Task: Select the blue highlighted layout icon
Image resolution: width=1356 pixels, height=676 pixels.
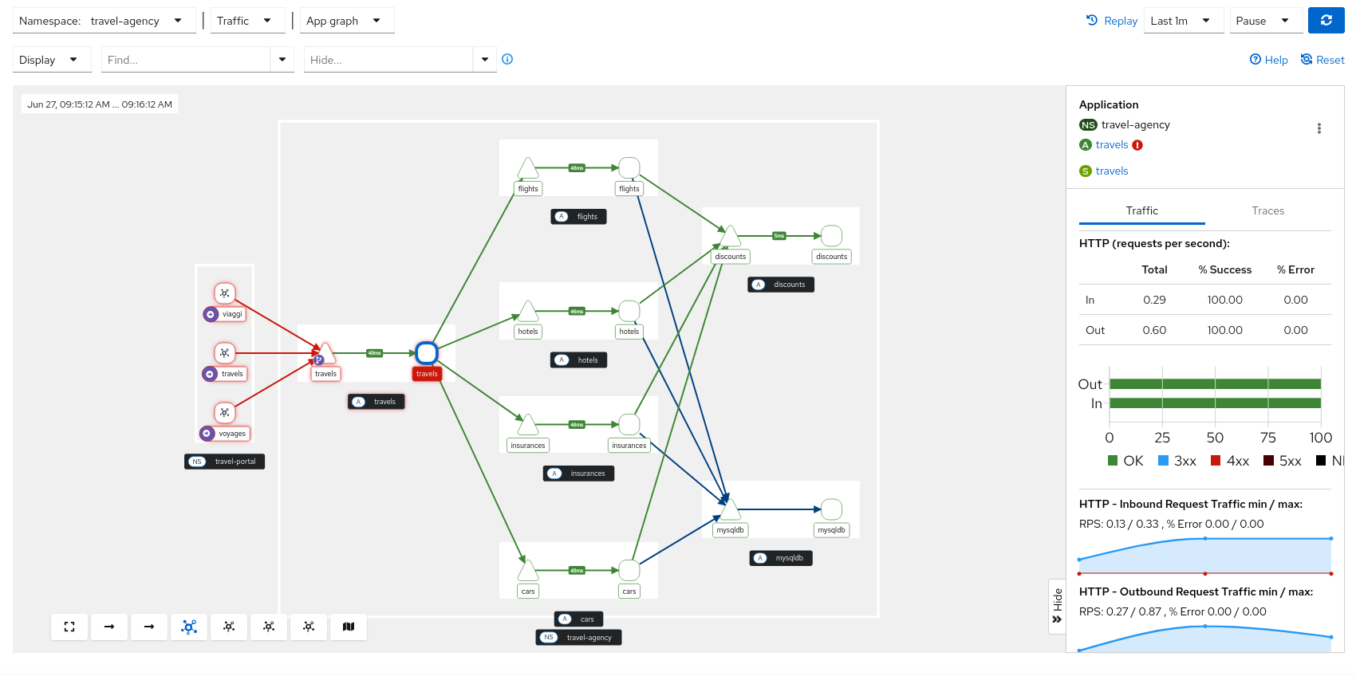Action: point(189,627)
